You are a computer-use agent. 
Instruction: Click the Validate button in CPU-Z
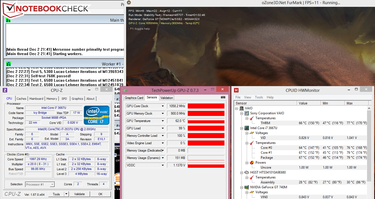pos(79,194)
